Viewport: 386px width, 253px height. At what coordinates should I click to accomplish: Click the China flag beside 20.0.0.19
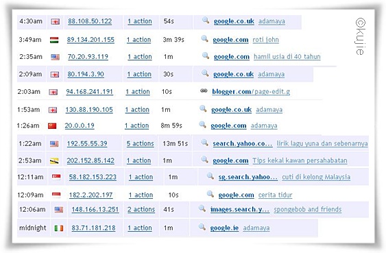tap(52, 125)
